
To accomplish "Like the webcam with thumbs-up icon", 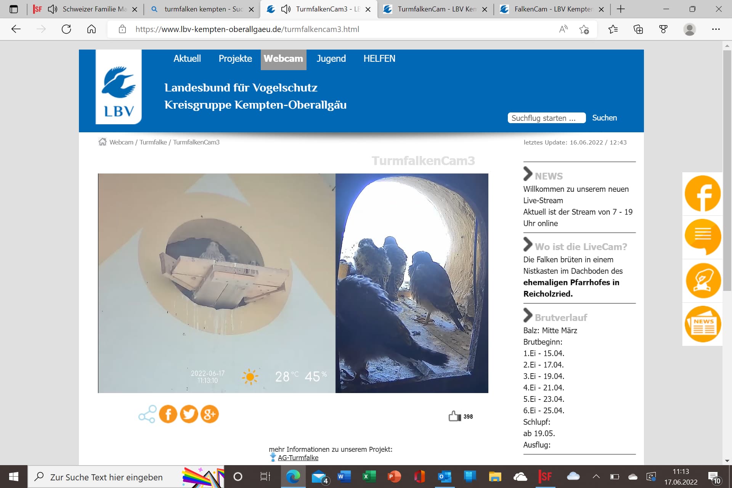I will pos(454,416).
